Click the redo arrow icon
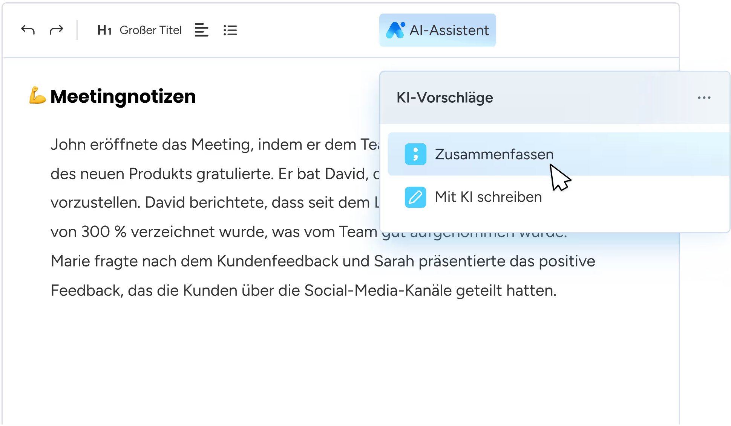The height and width of the screenshot is (426, 731). (56, 30)
